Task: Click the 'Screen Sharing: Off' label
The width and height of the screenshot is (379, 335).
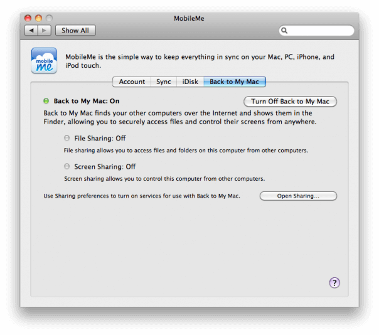Action: [x=105, y=166]
